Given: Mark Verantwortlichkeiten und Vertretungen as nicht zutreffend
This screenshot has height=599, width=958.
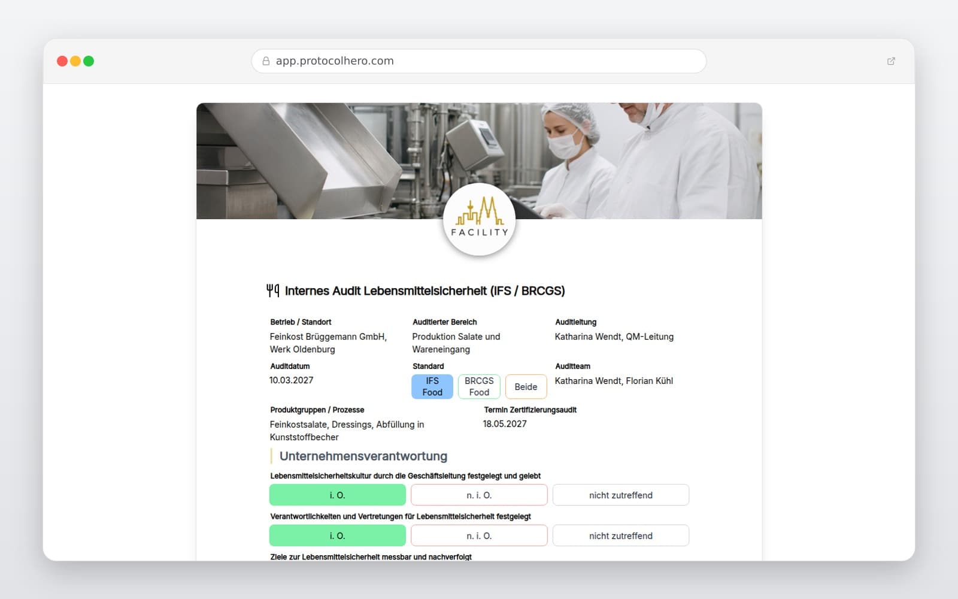Looking at the screenshot, I should point(621,536).
